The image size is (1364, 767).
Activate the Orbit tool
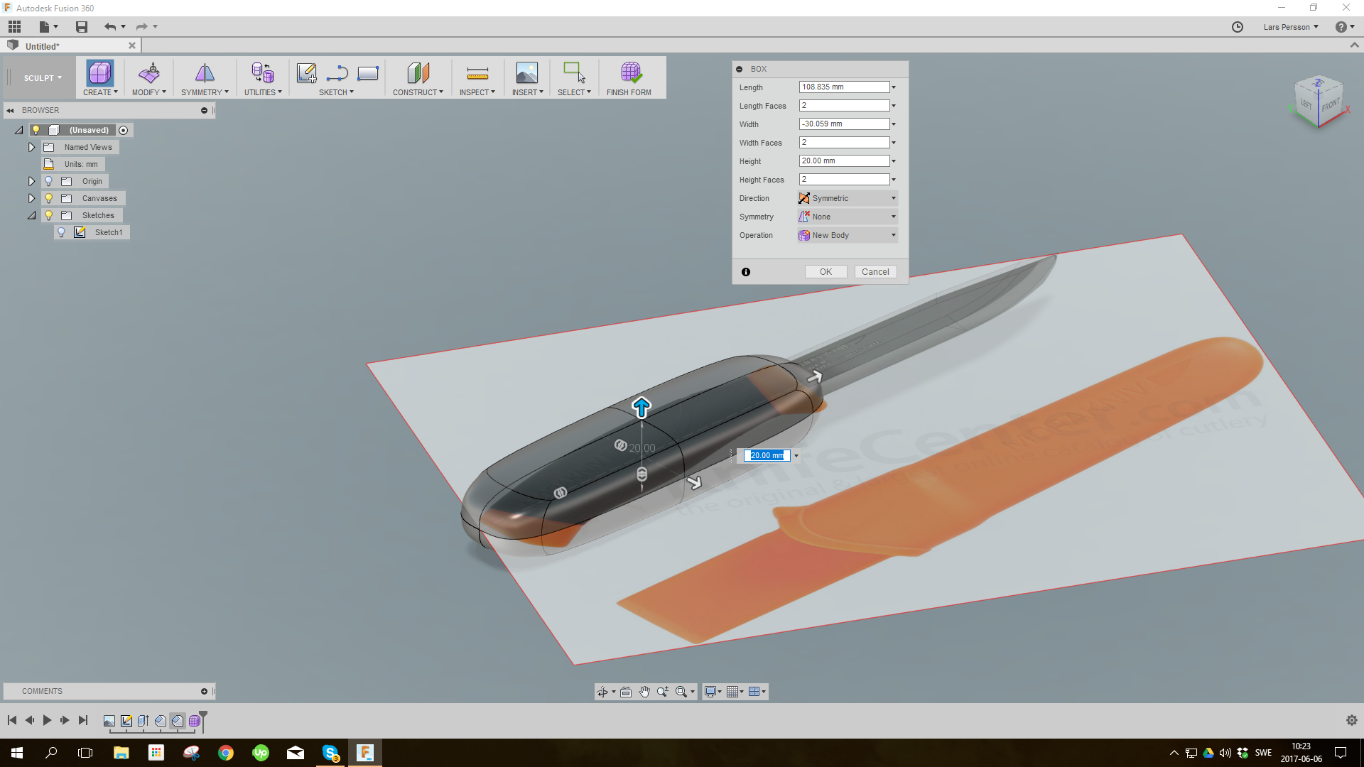pos(603,691)
